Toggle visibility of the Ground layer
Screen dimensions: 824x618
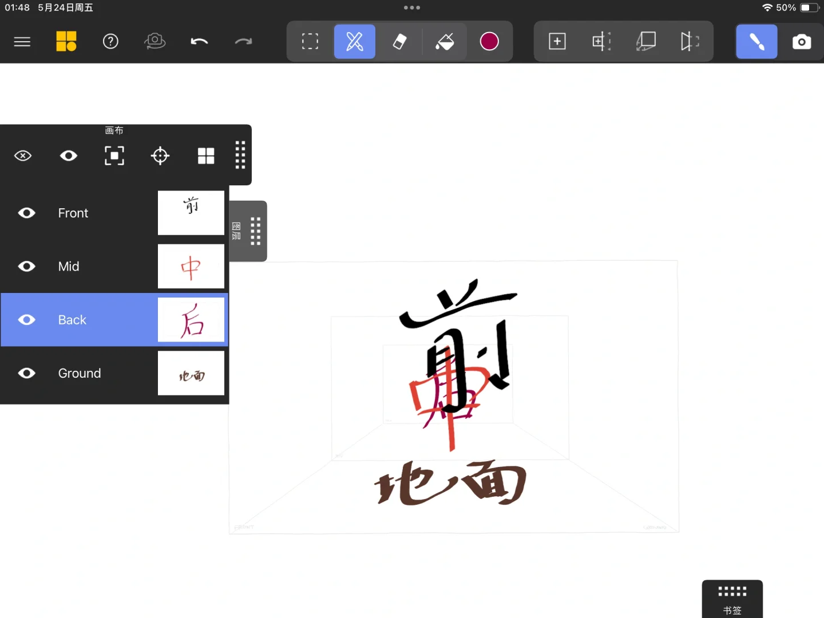tap(26, 373)
